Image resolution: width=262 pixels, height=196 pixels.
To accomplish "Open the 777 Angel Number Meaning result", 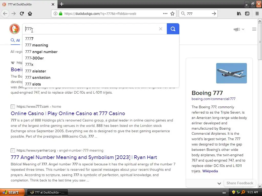I will click(x=84, y=157).
